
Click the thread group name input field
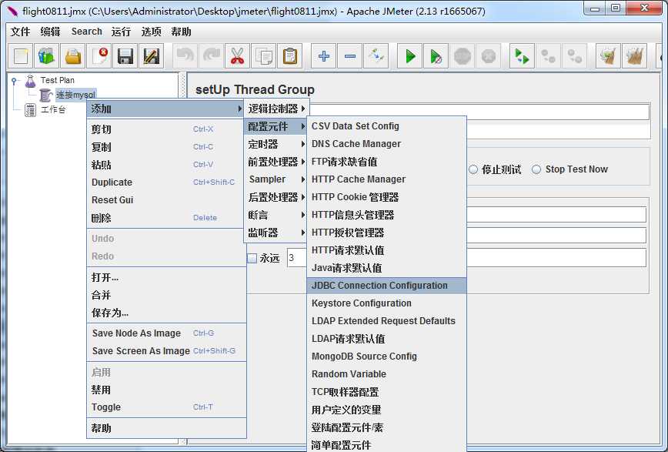click(x=479, y=112)
